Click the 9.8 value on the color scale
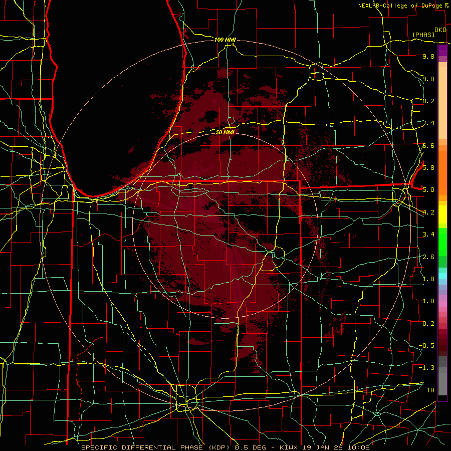451x451 pixels. [428, 56]
